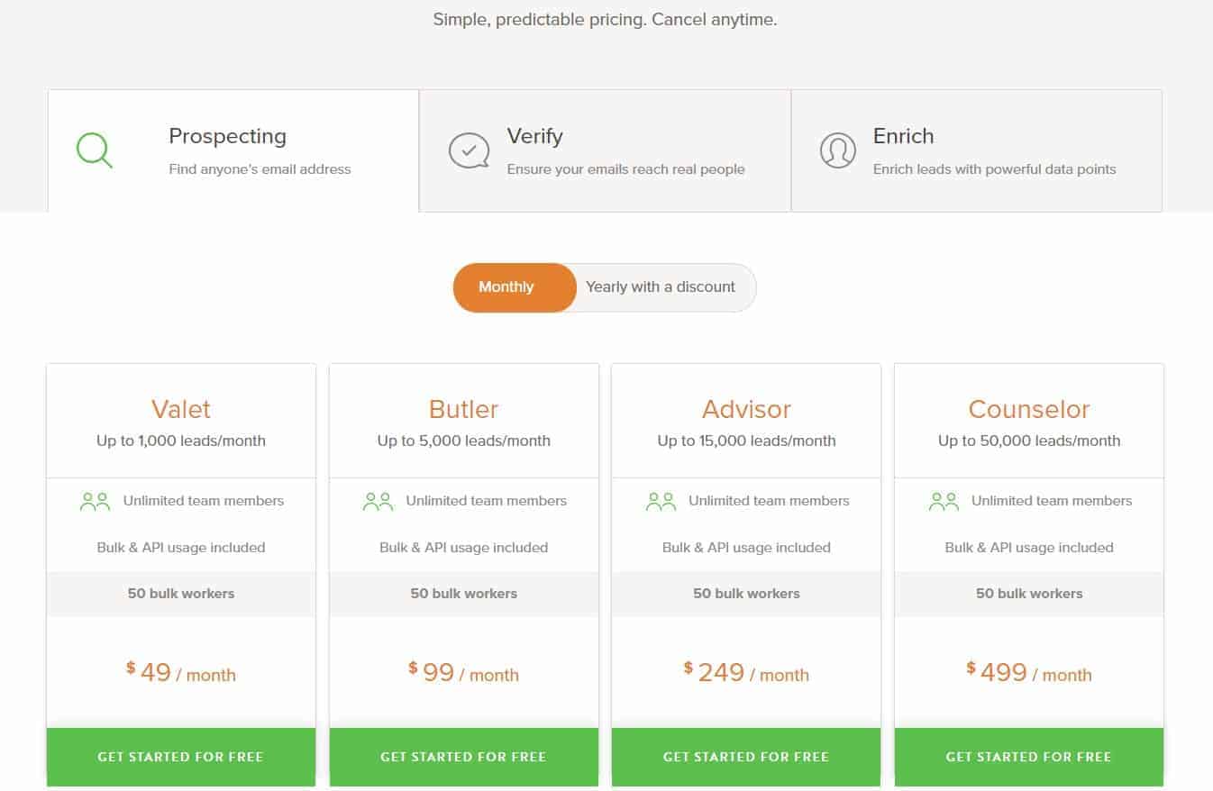The image size is (1213, 791).
Task: Click 'Unlimited team members' in Valet card
Action: [204, 501]
